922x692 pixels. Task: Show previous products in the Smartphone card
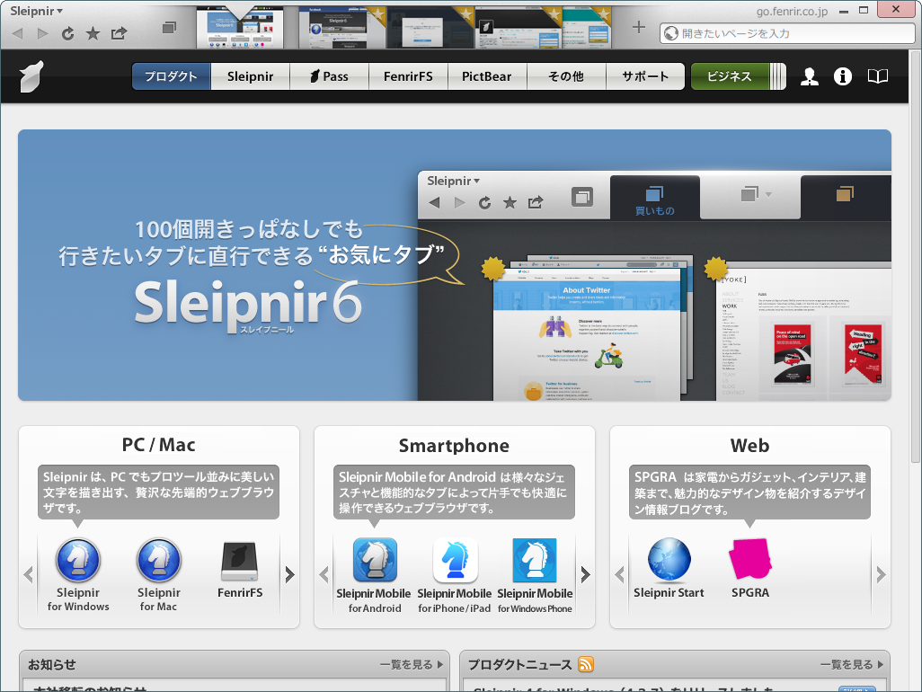[x=324, y=574]
